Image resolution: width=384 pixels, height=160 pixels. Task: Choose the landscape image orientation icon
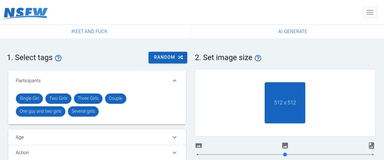pos(199,146)
